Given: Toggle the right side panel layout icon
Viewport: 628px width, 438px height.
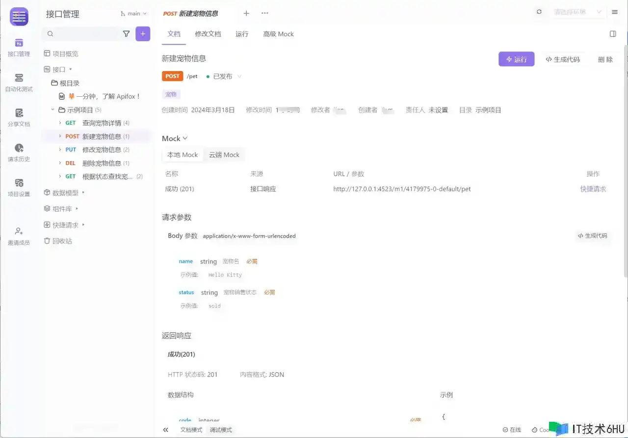Looking at the screenshot, I should pyautogui.click(x=613, y=34).
